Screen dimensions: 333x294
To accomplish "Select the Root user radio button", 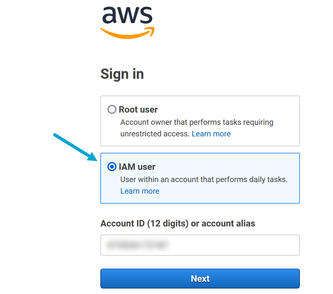I will pos(112,110).
